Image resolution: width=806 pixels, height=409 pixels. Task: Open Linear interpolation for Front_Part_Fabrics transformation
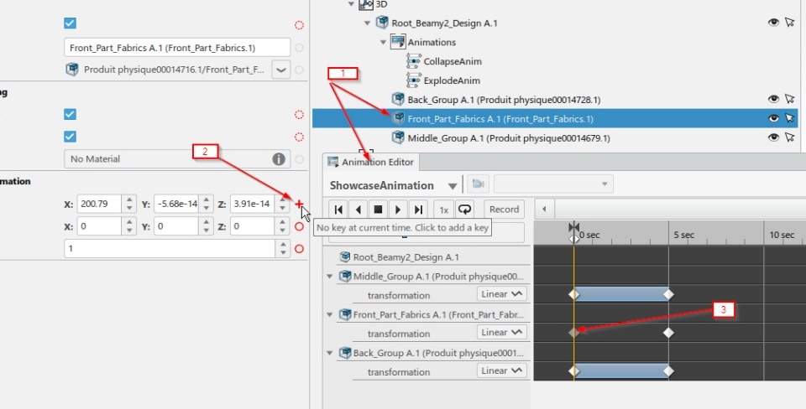[502, 333]
